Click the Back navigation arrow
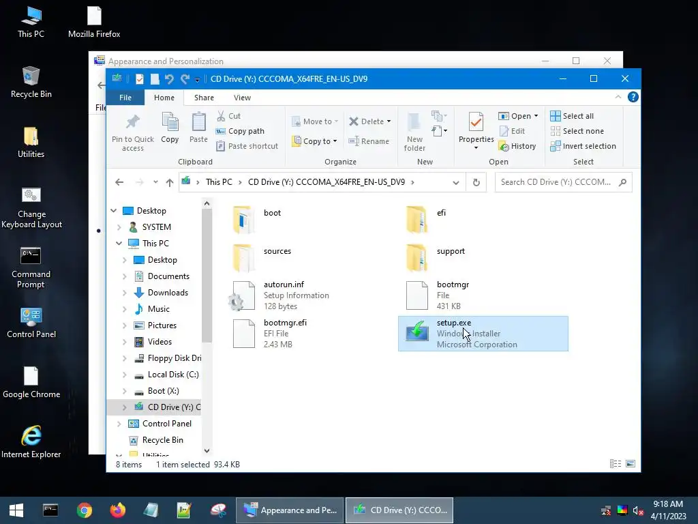The width and height of the screenshot is (698, 524). tap(119, 182)
